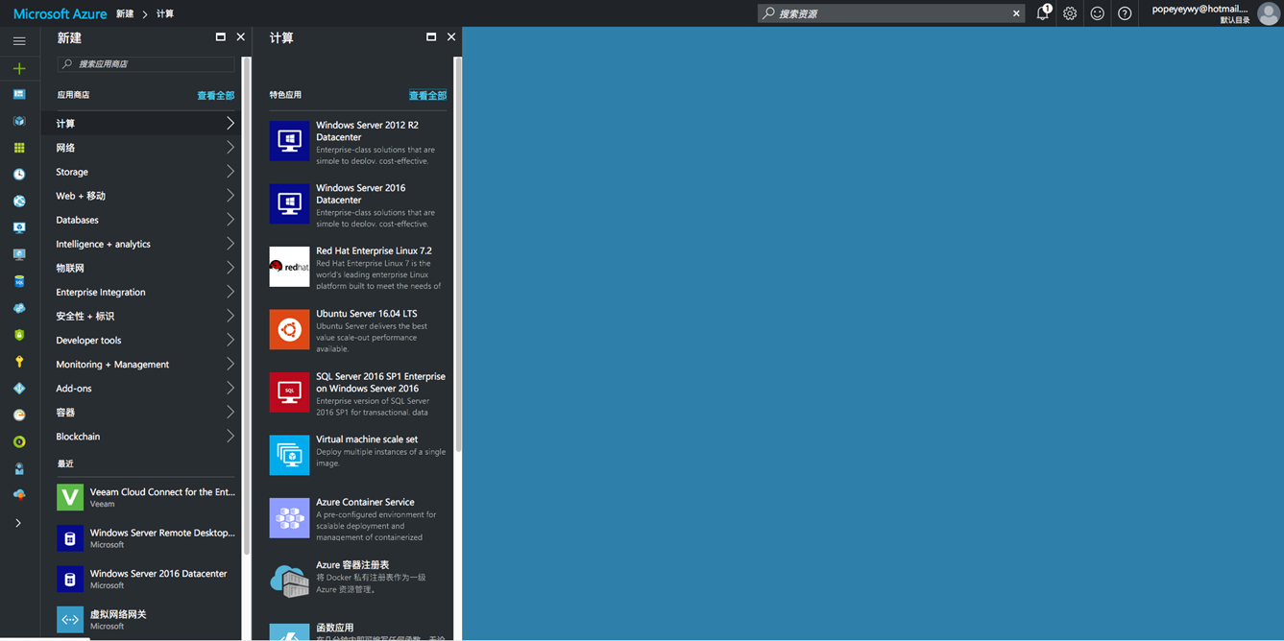Open the Recent clock icon
The height and width of the screenshot is (641, 1284).
19,175
